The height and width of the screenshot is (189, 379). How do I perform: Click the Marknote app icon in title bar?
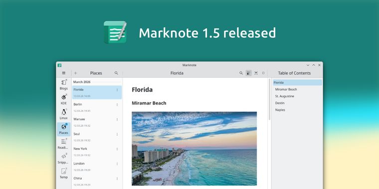click(x=59, y=65)
